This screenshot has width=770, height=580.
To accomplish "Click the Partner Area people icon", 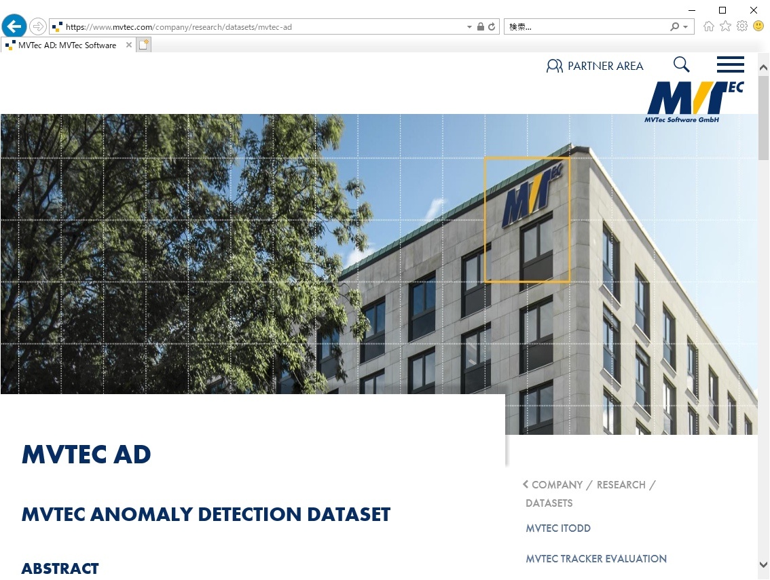I will coord(555,66).
